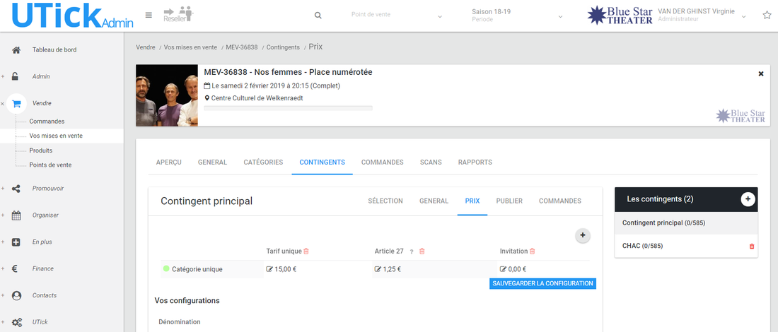The height and width of the screenshot is (332, 778).
Task: Click the Nos femmes event thumbnail
Action: [x=167, y=95]
